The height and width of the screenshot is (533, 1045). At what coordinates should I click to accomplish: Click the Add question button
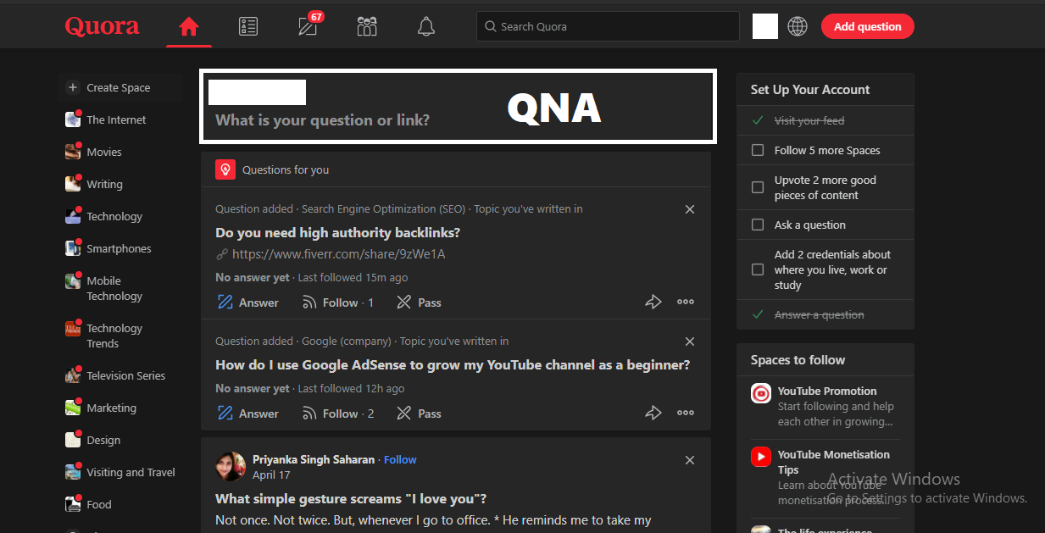click(x=867, y=26)
